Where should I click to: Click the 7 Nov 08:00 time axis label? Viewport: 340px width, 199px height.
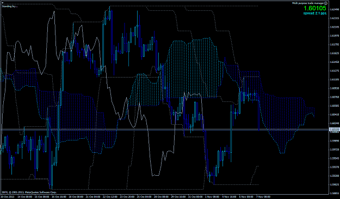pos(263,197)
